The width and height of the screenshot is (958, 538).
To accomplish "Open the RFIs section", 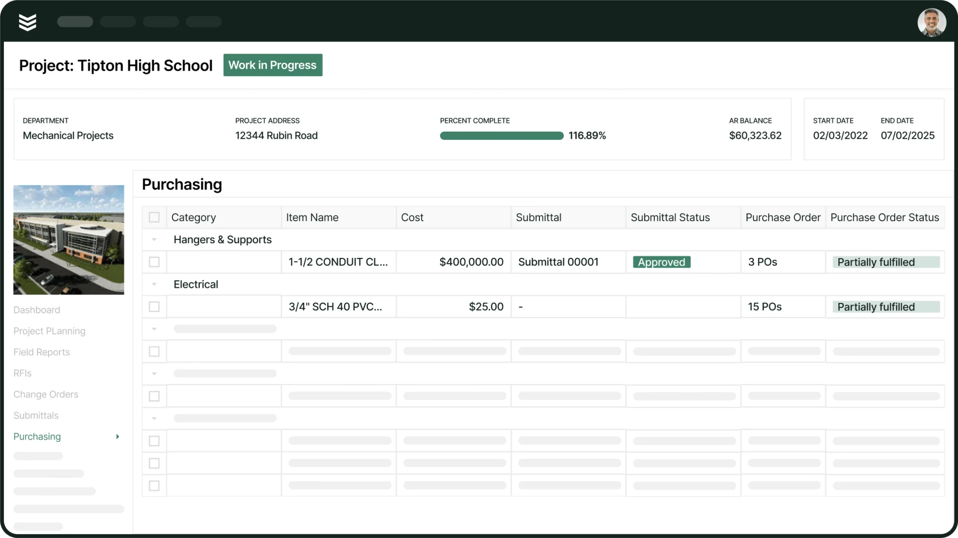I will [22, 373].
